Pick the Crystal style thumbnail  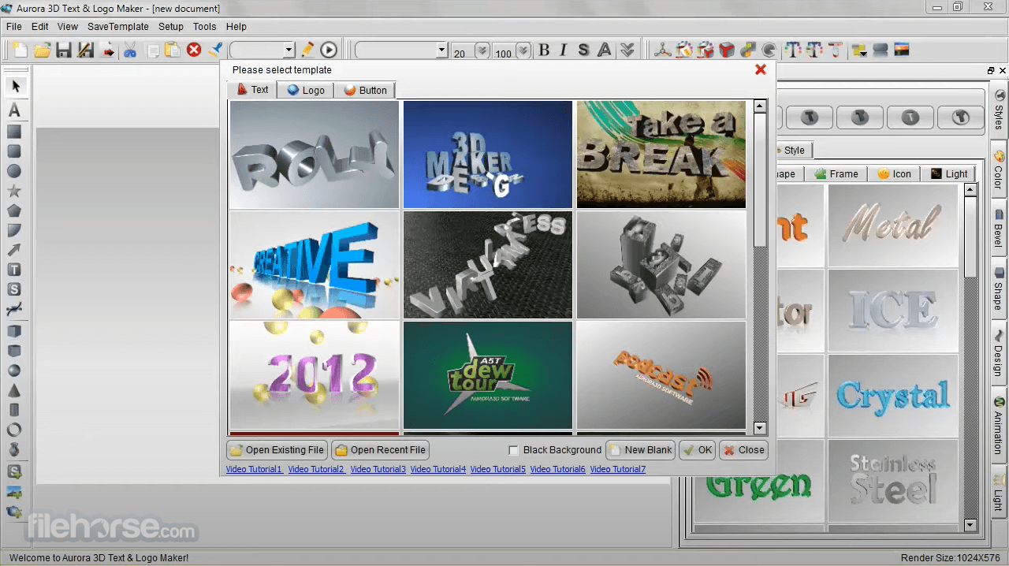click(x=893, y=396)
